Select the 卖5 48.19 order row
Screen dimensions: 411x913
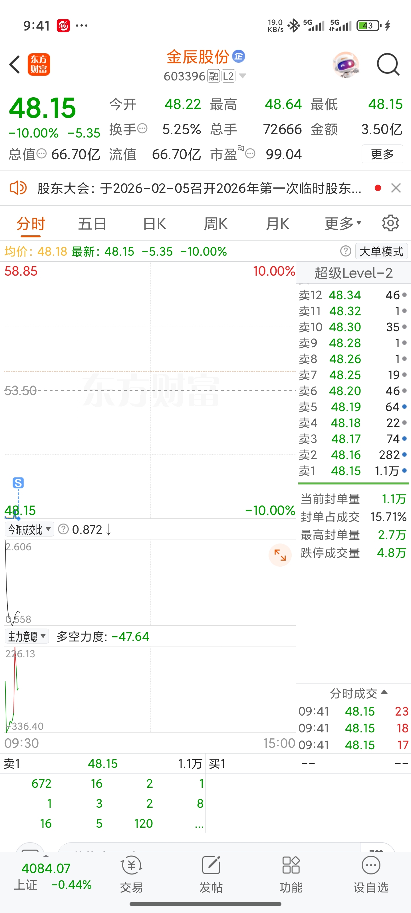(353, 407)
